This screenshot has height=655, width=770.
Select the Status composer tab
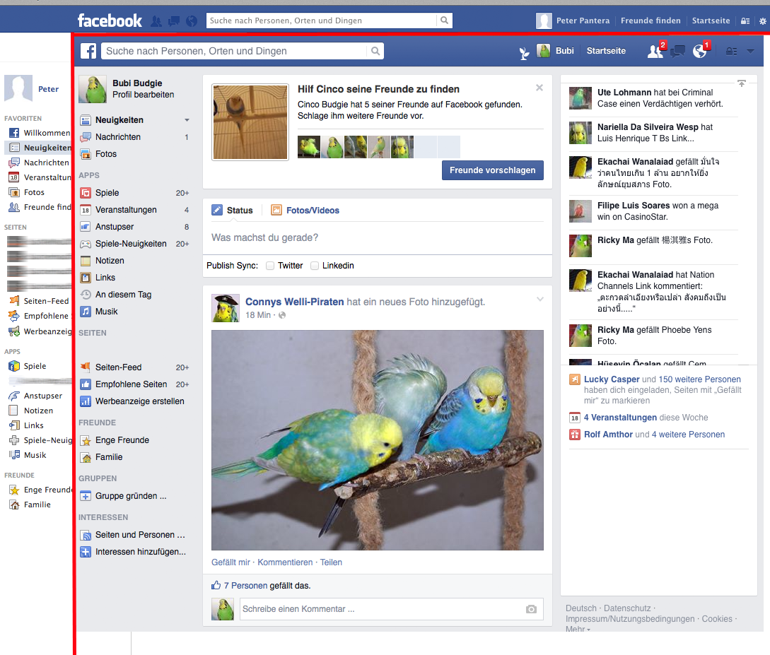[233, 211]
